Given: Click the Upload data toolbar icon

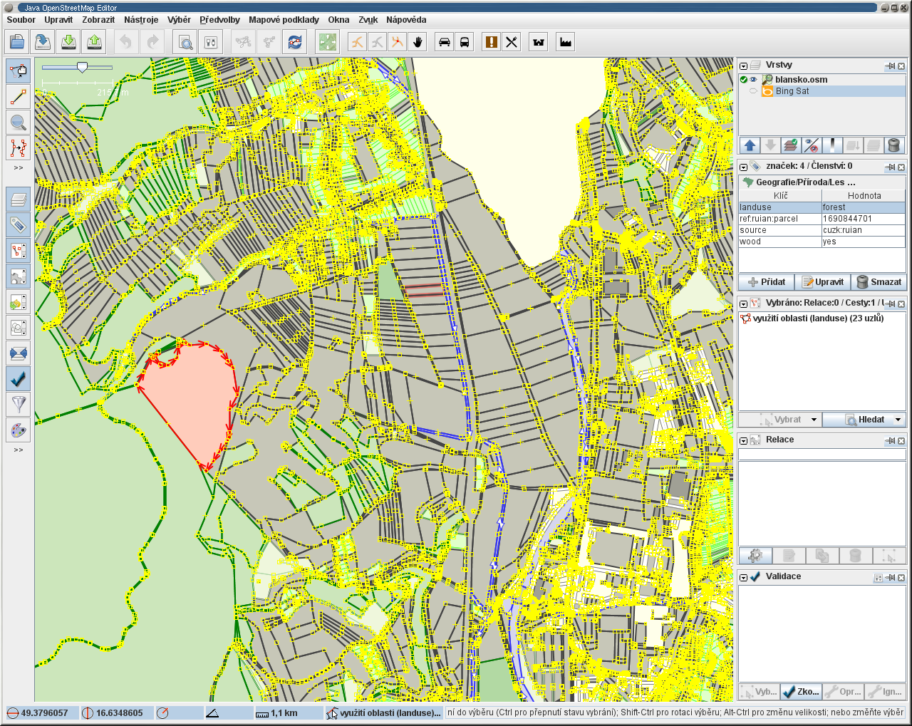Looking at the screenshot, I should 94,42.
